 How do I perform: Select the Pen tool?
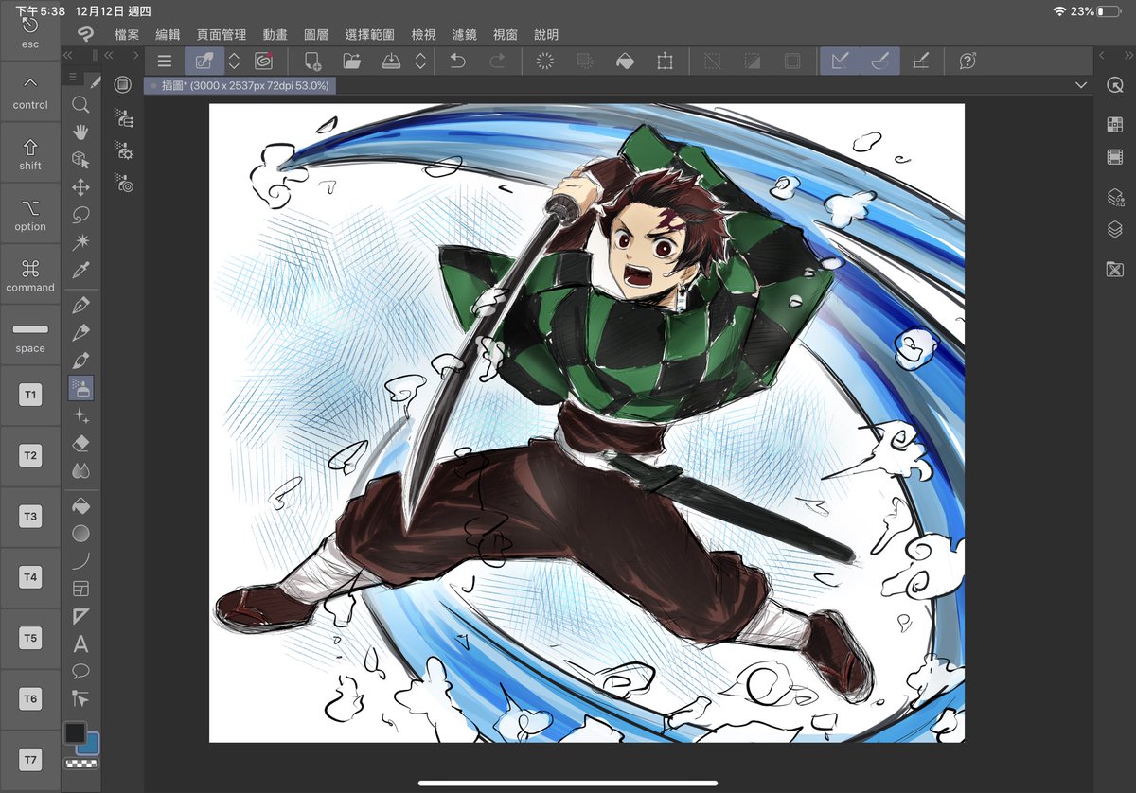(81, 305)
